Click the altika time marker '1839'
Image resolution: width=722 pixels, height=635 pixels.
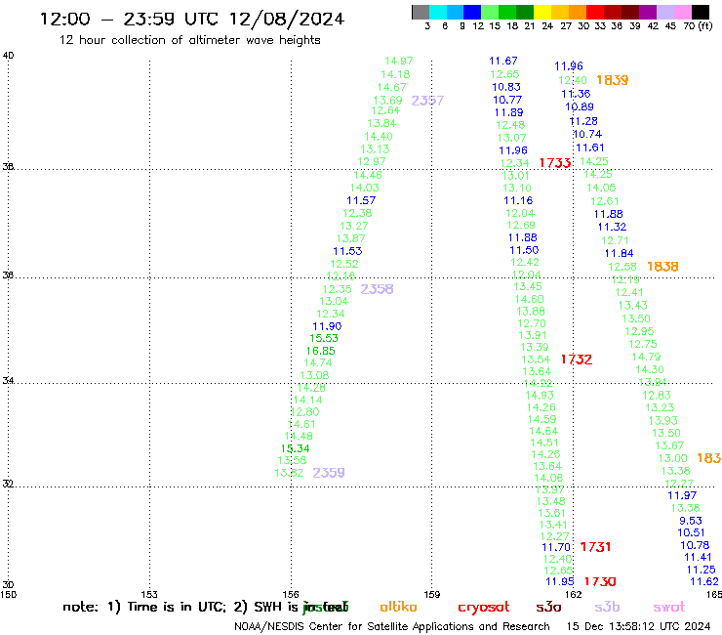point(613,80)
